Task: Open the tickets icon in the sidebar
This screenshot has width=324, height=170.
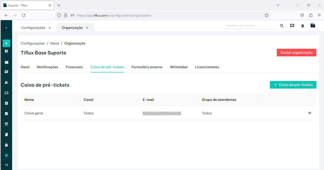Action: point(6,63)
